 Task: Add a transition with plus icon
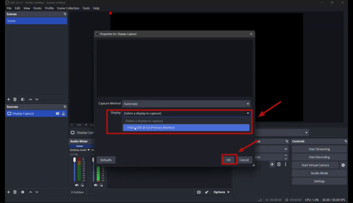[272, 164]
